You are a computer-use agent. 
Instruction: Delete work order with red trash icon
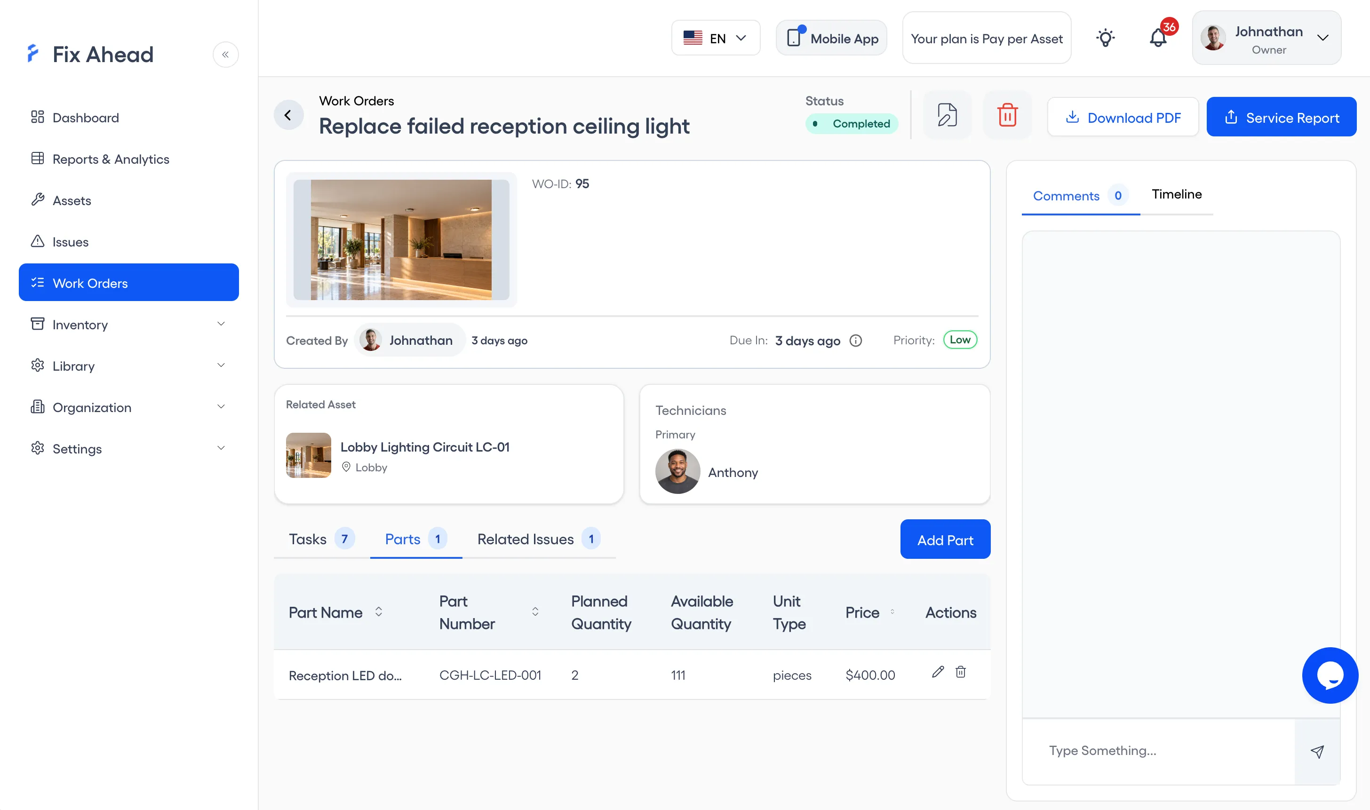tap(1007, 115)
